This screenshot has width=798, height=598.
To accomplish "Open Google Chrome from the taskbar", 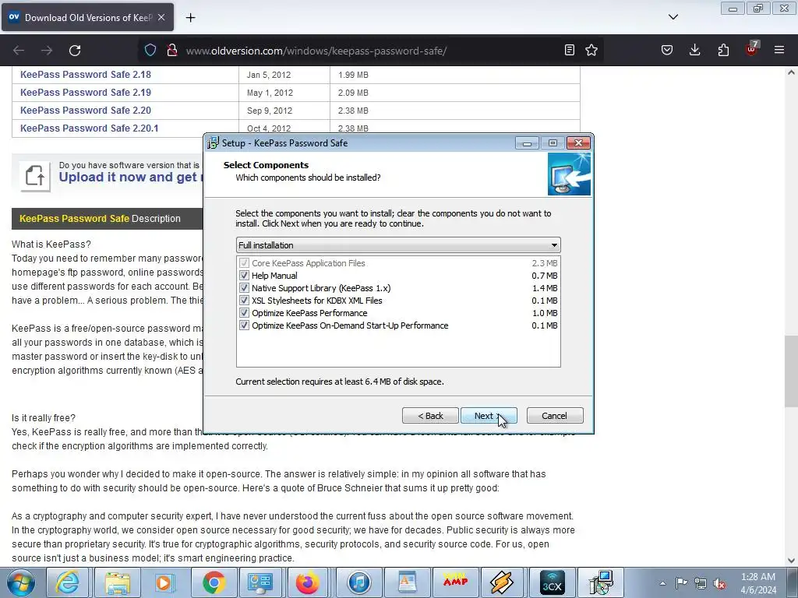I will (x=214, y=582).
